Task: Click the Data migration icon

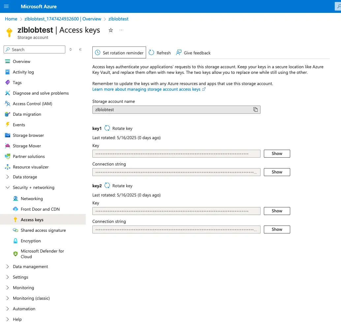Action: [x=8, y=114]
